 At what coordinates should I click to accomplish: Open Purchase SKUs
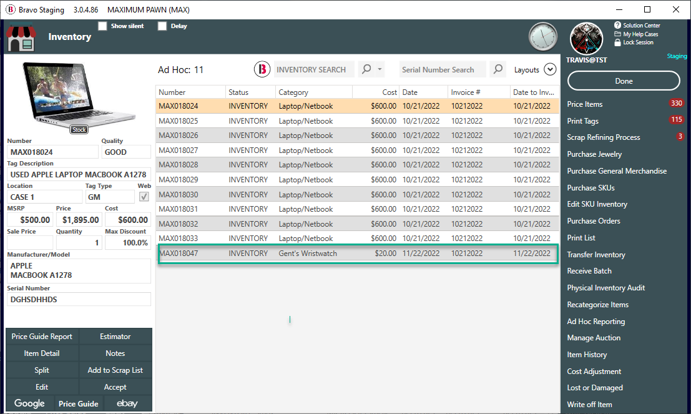coord(591,187)
